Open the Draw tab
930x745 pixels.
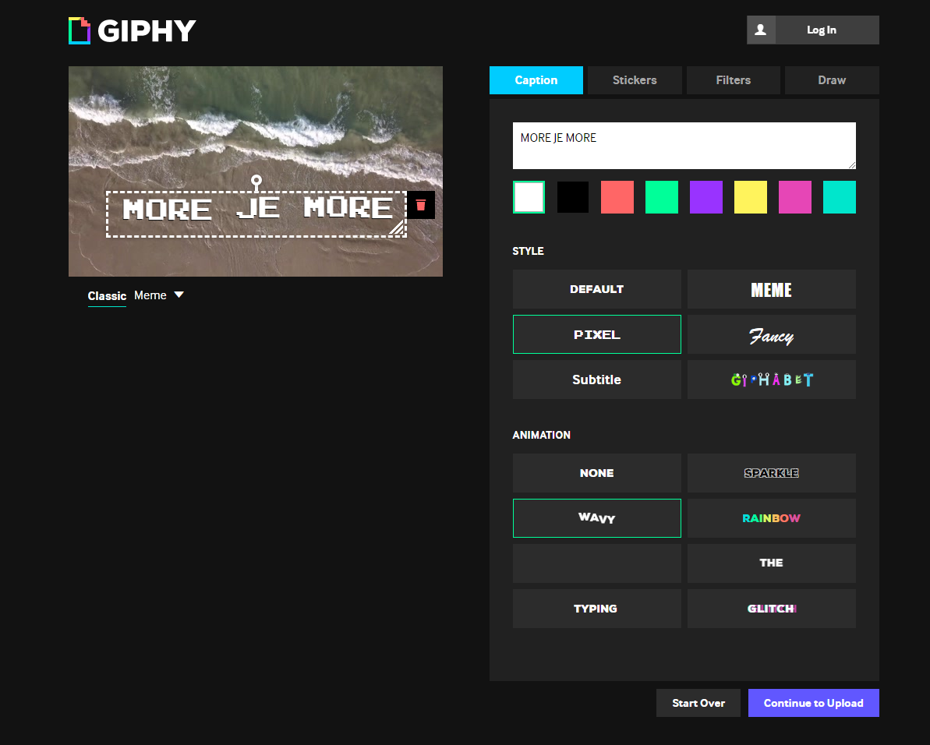pos(832,80)
